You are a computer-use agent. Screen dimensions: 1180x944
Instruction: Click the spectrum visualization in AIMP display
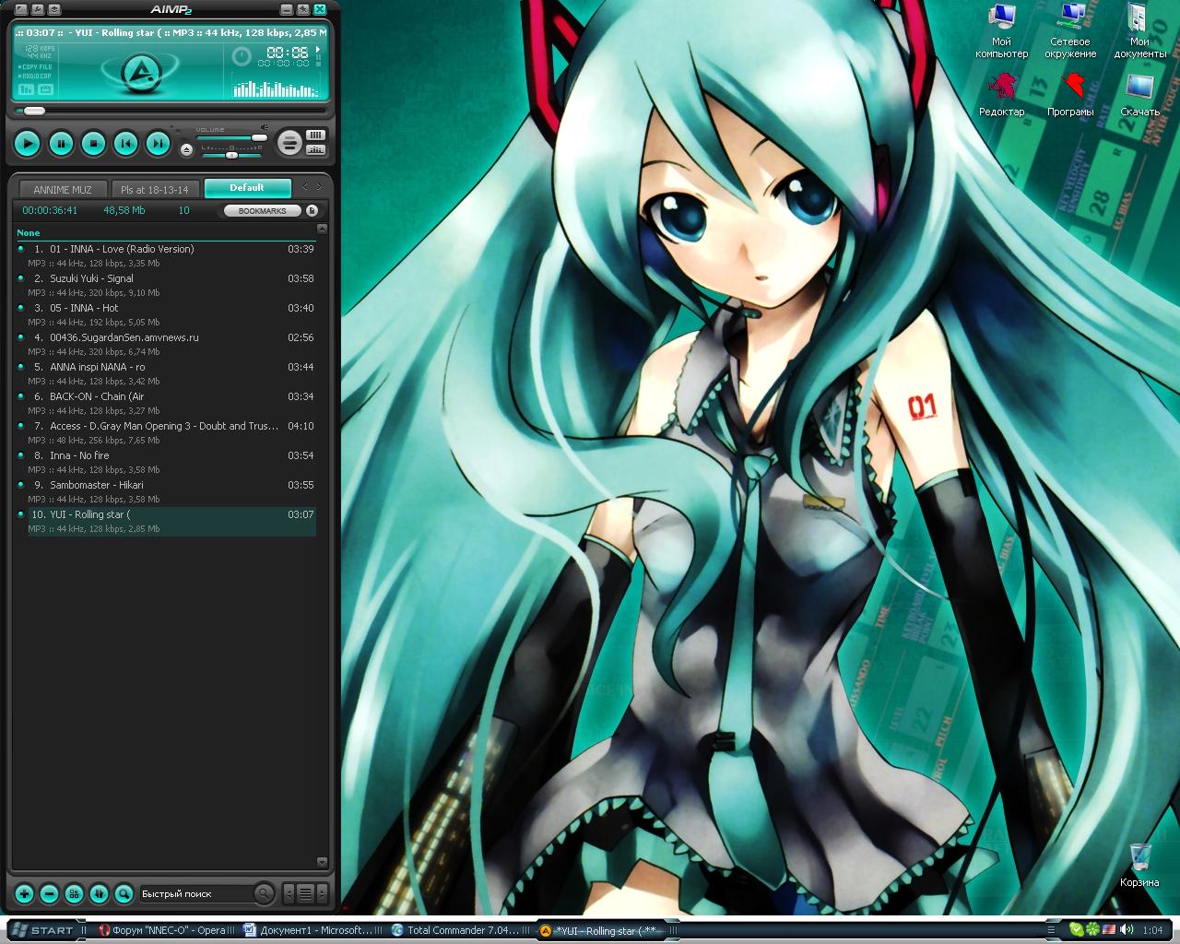(x=275, y=88)
